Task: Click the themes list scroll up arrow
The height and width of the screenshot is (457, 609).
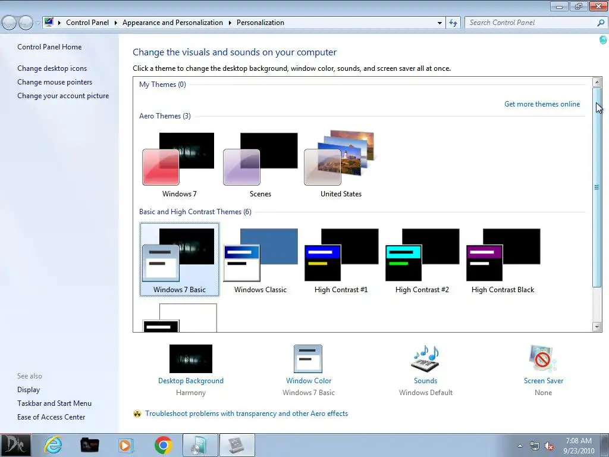Action: [x=597, y=82]
